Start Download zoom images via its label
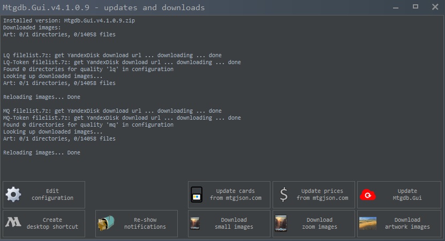This screenshot has width=445, height=241. pos(319,223)
